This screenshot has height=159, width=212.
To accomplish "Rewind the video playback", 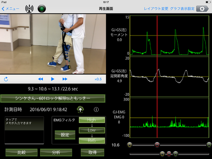I will click(41, 79).
